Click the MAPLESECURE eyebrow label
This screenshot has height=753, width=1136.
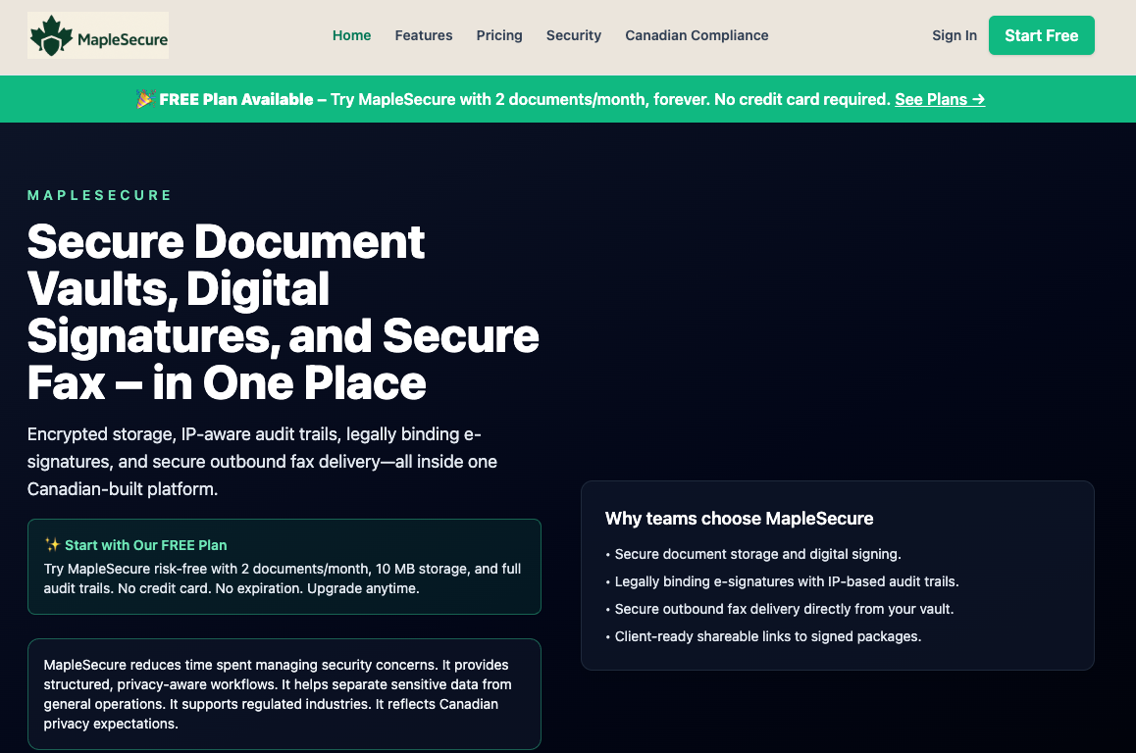pyautogui.click(x=99, y=194)
